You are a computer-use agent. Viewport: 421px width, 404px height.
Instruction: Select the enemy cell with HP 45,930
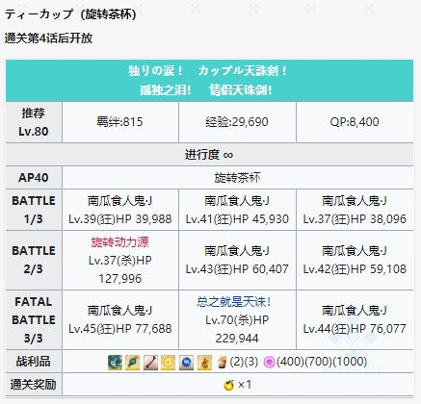(x=237, y=210)
